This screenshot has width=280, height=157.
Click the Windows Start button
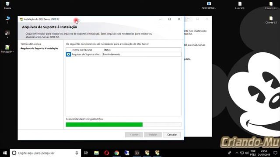[5, 153]
